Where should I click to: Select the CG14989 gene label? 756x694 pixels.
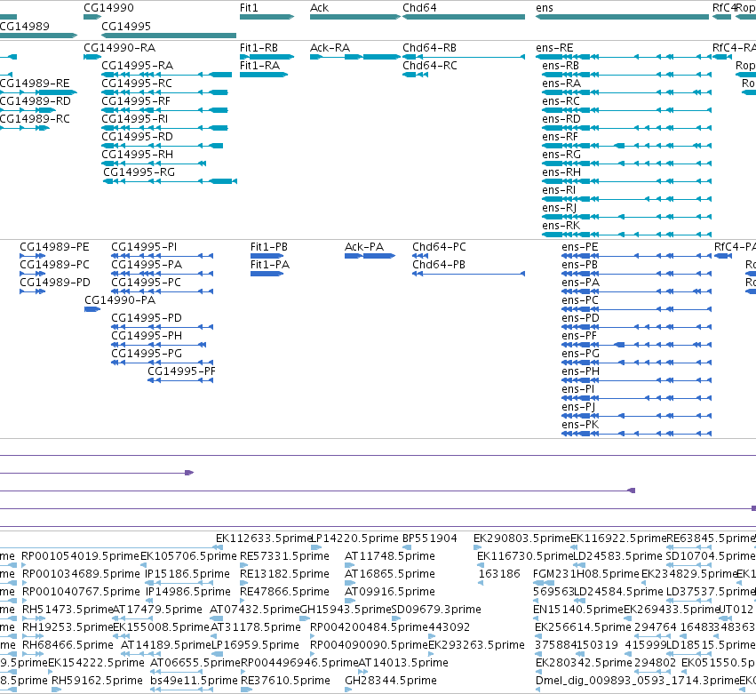tap(25, 26)
